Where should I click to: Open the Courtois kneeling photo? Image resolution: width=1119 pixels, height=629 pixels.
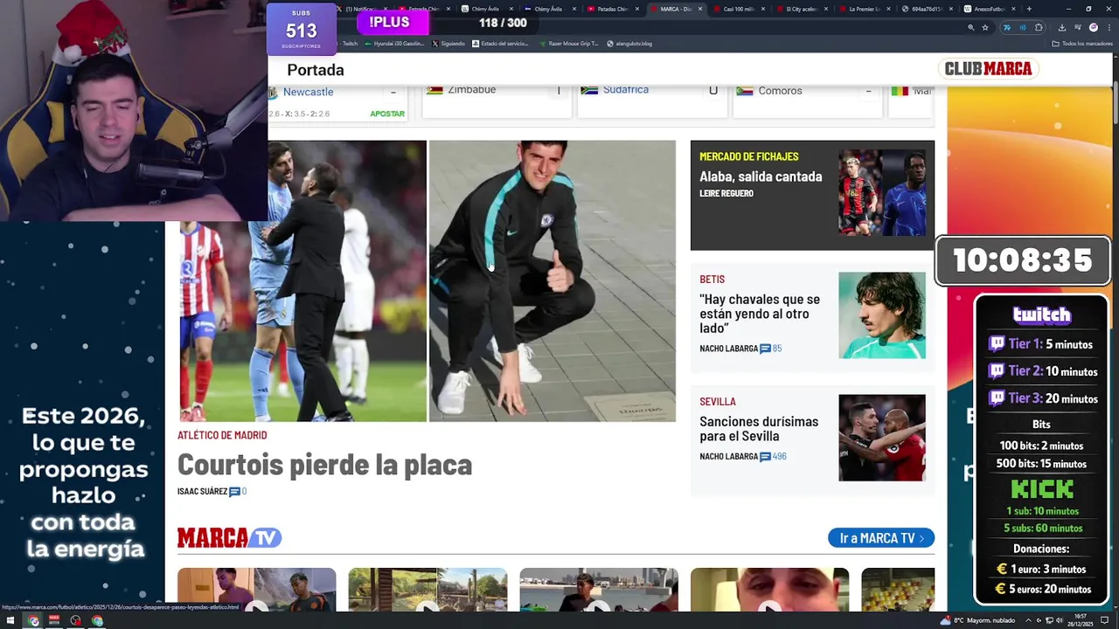(x=552, y=280)
